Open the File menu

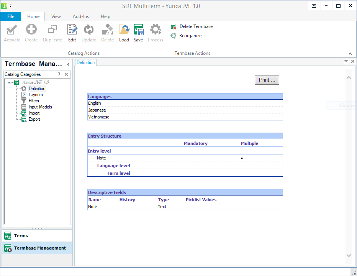11,16
